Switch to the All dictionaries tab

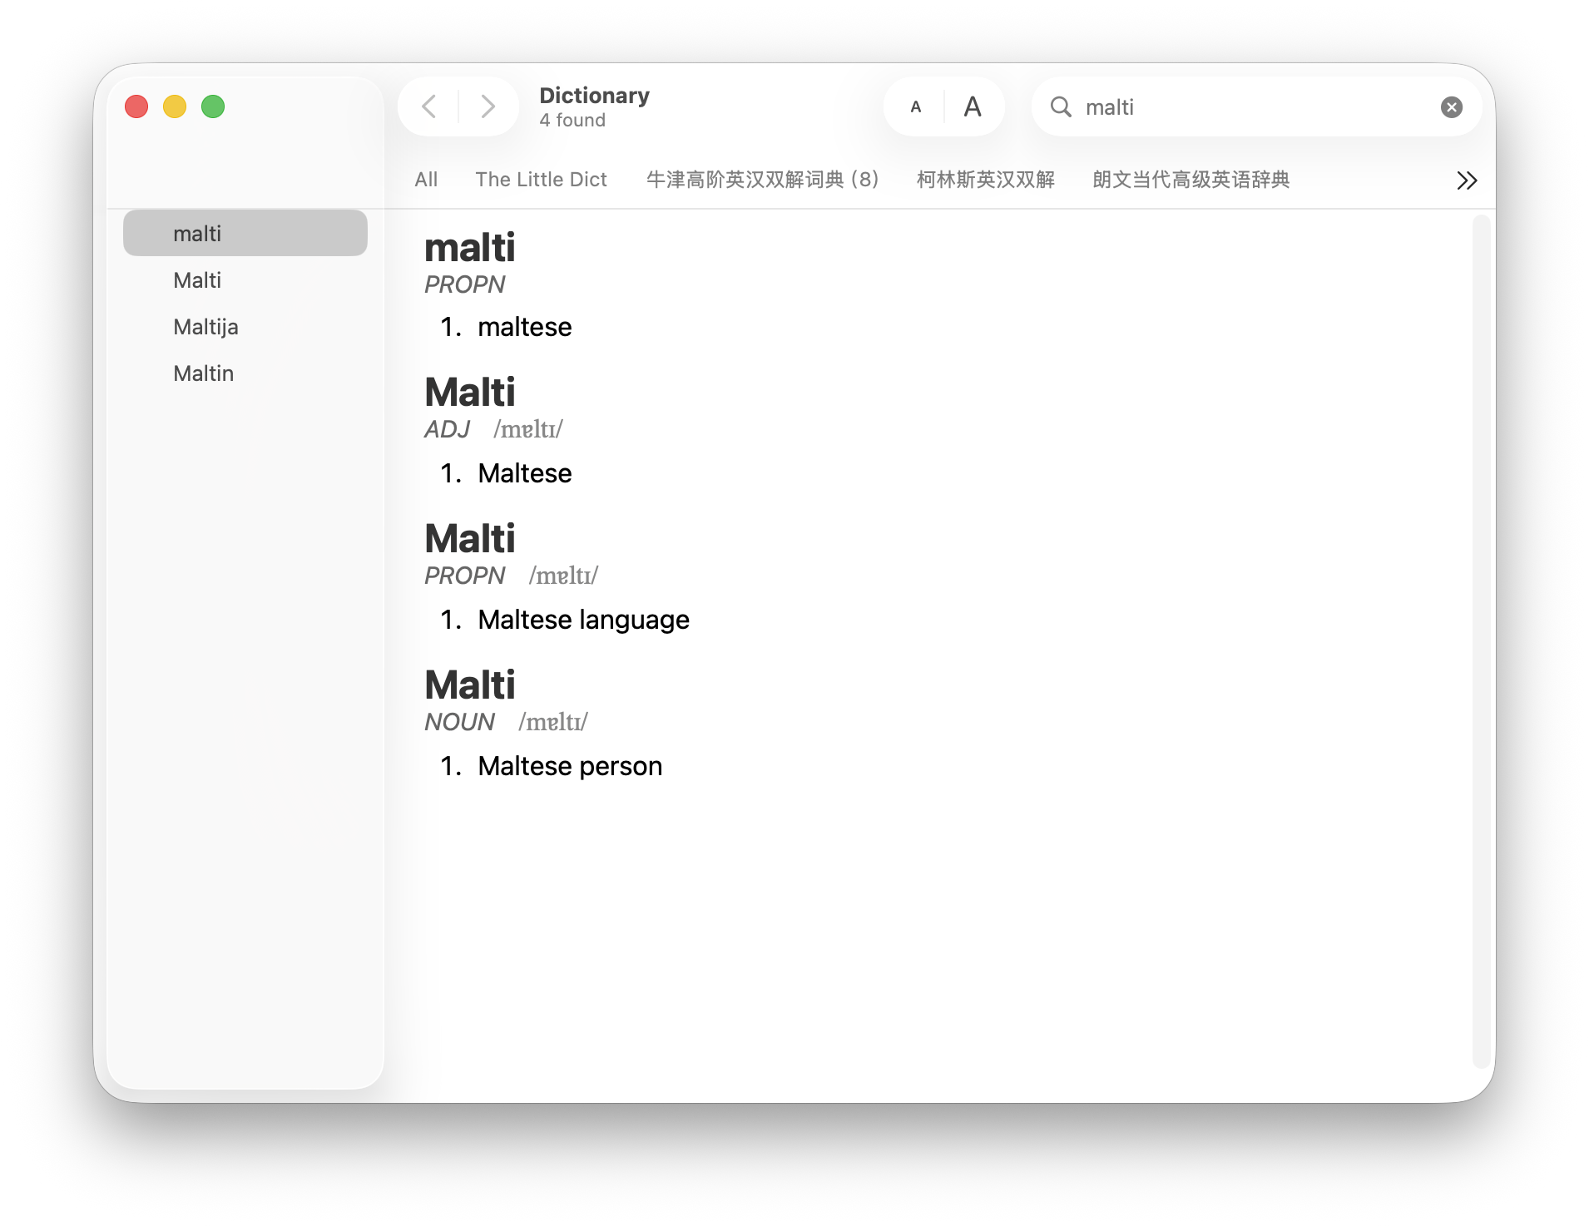426,179
